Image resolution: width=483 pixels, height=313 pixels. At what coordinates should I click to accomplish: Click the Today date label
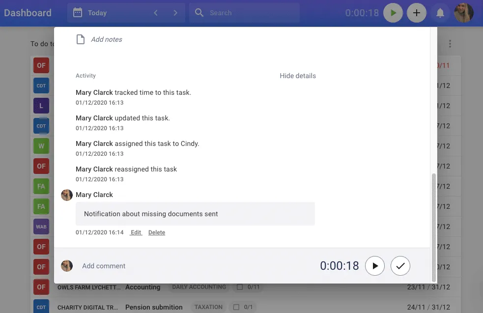(97, 13)
